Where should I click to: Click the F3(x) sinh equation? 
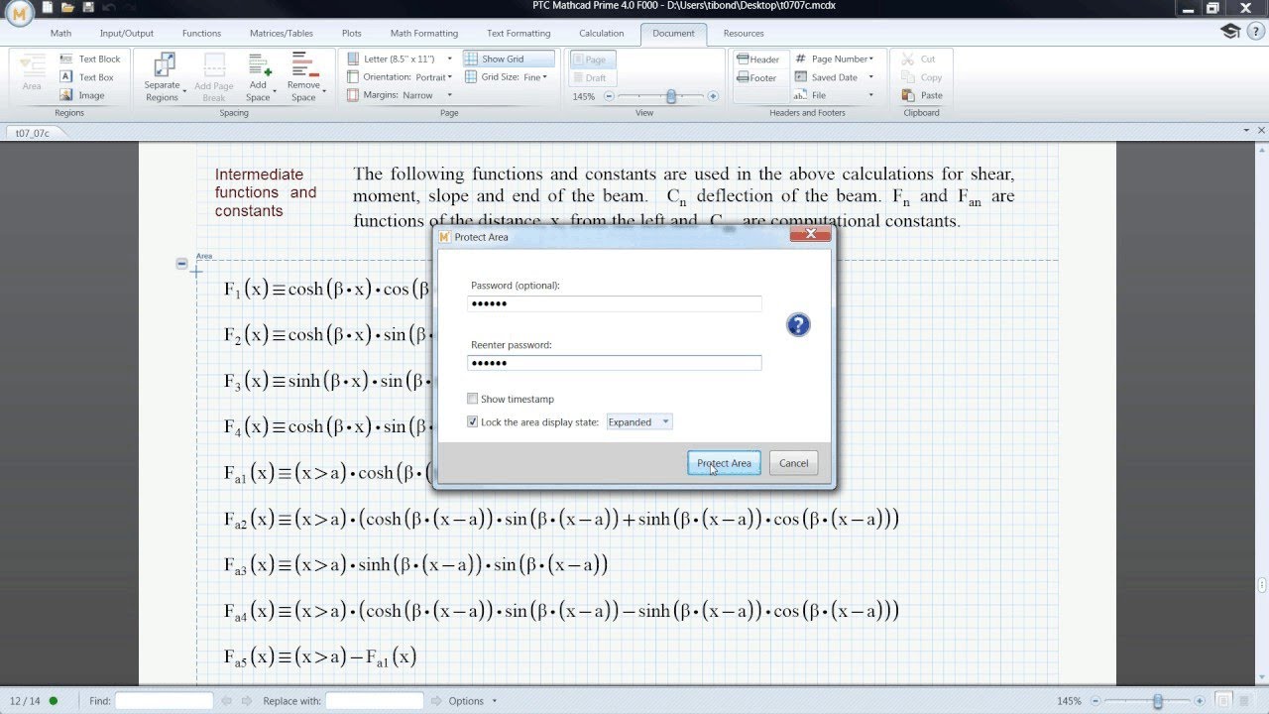(327, 381)
